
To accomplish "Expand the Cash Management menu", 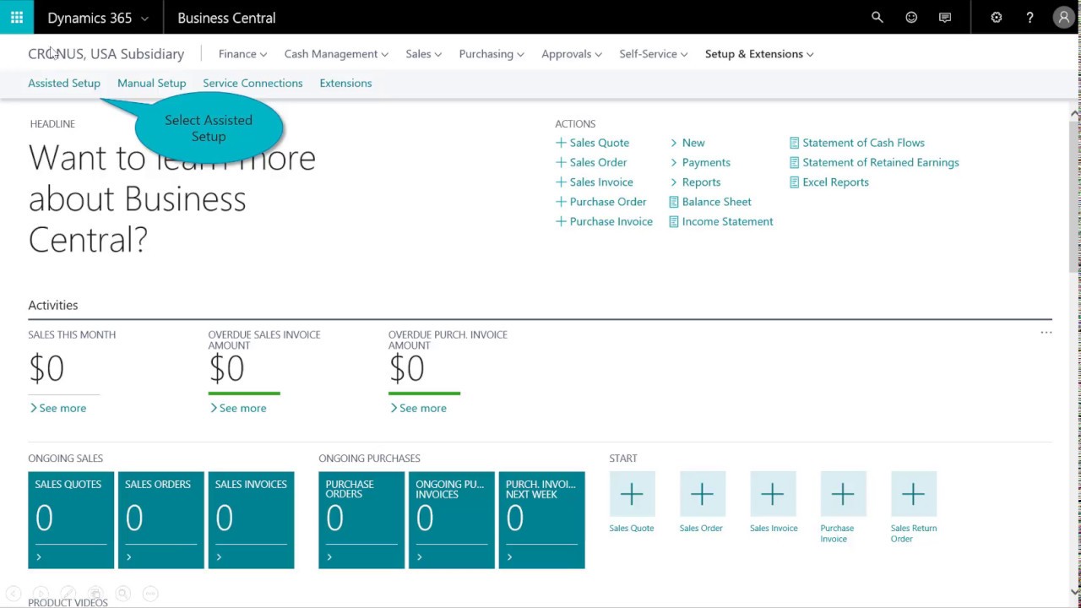I will [336, 54].
